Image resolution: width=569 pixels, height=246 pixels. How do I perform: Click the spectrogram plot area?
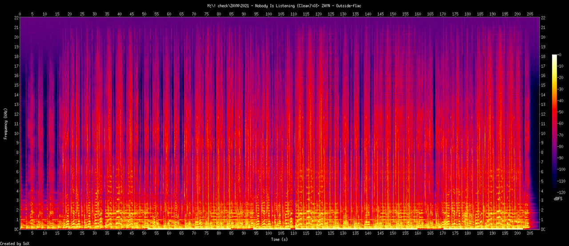(280, 123)
